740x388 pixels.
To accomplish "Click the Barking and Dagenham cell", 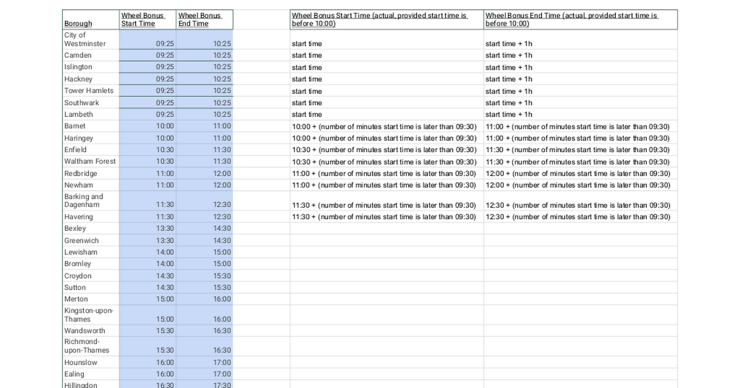I will (90, 201).
